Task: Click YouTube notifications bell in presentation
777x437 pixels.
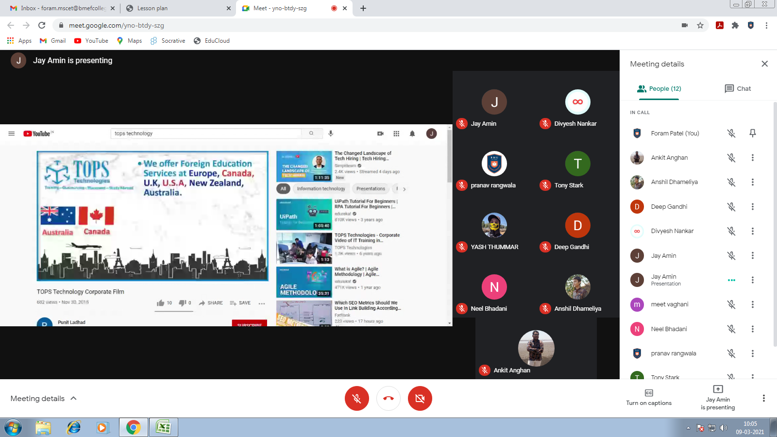Action: point(412,134)
